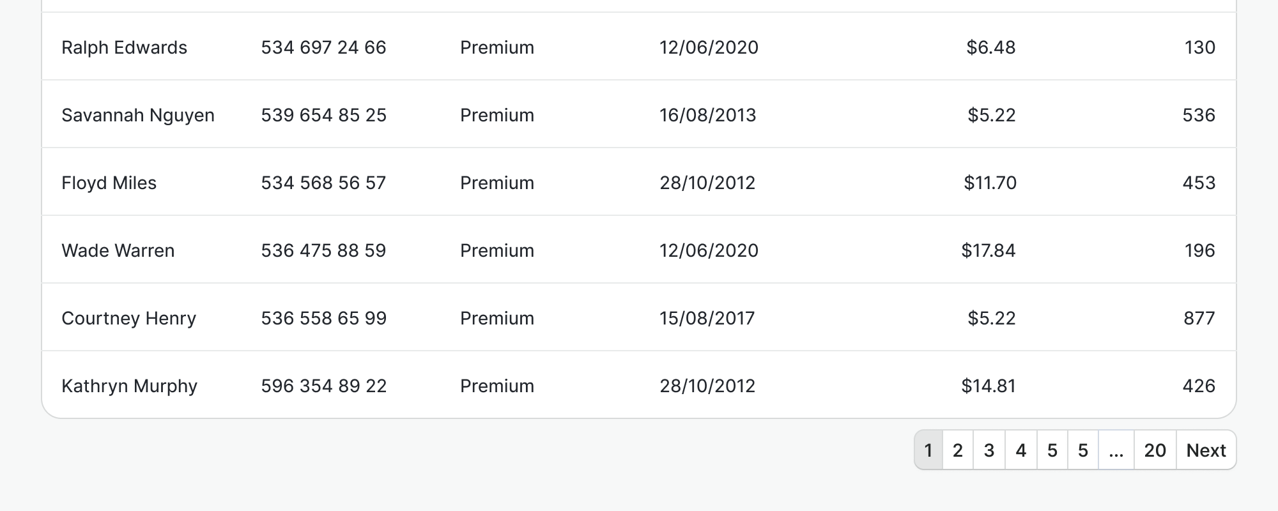The height and width of the screenshot is (511, 1278).
Task: Select the Courtney Henry name cell
Action: [128, 318]
